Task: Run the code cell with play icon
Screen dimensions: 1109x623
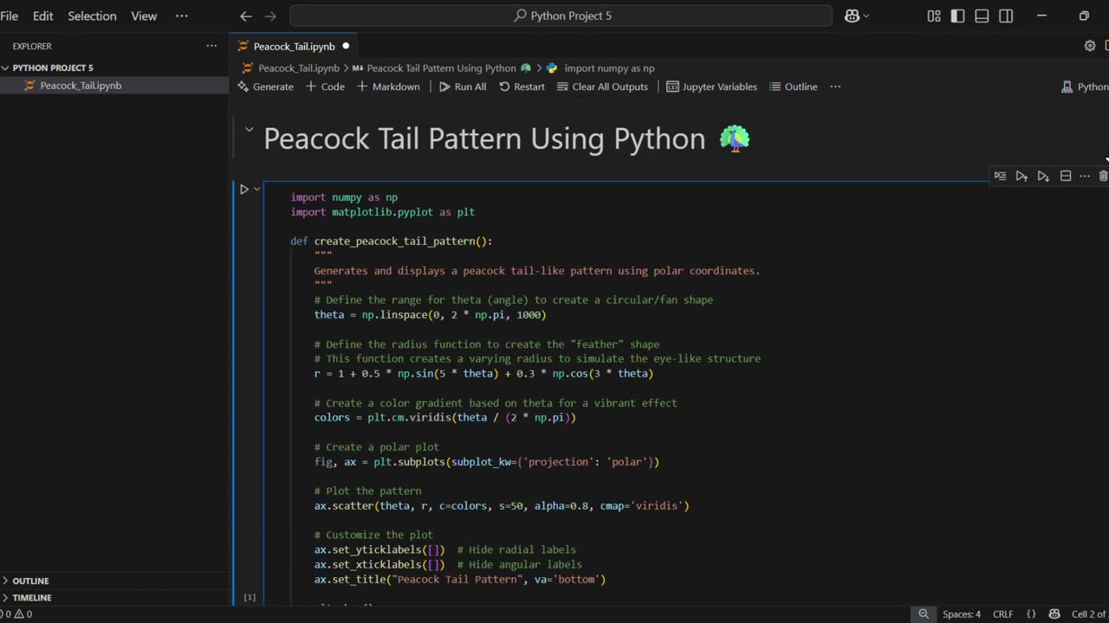Action: click(x=244, y=189)
